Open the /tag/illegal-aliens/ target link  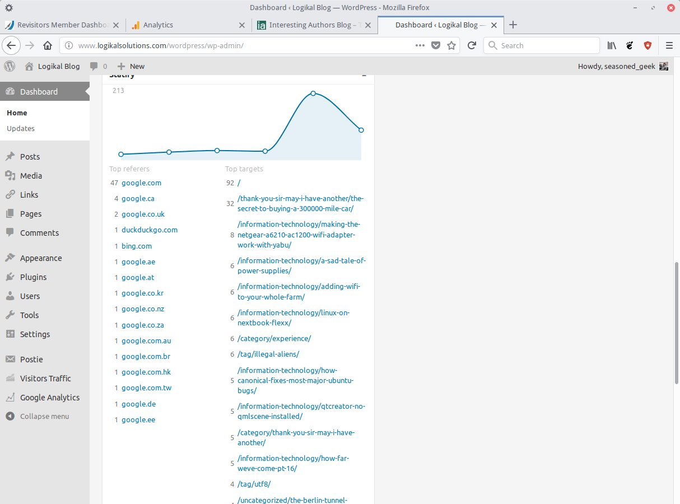pos(268,354)
